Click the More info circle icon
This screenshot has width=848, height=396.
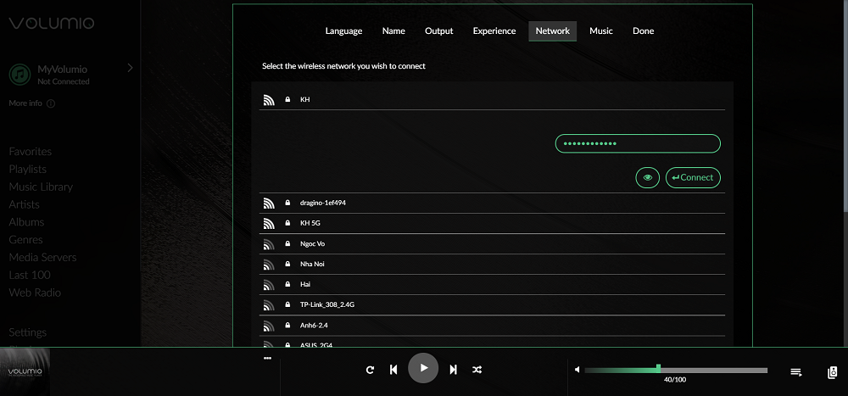click(51, 103)
